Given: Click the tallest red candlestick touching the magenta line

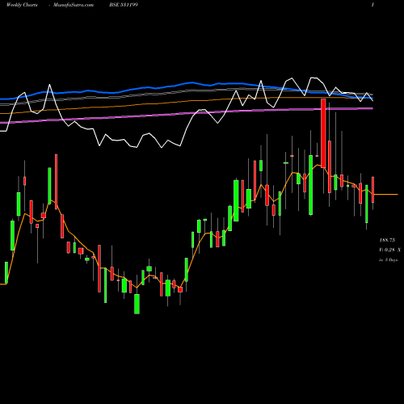Looking at the screenshot, I should tap(323, 133).
